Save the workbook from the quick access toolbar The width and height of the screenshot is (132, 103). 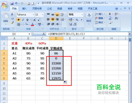(x=12, y=3)
